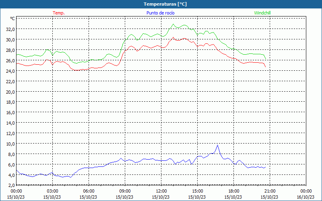Click the 16/10/23 date label
The height and width of the screenshot is (201, 322).
coord(306,197)
